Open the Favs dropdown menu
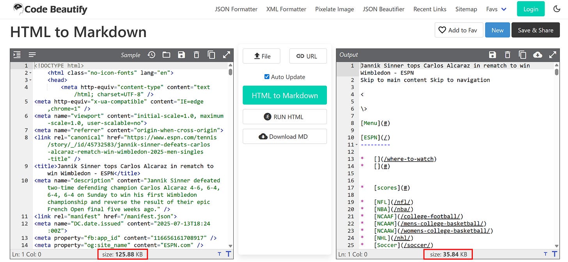The image size is (568, 262). coord(496,9)
